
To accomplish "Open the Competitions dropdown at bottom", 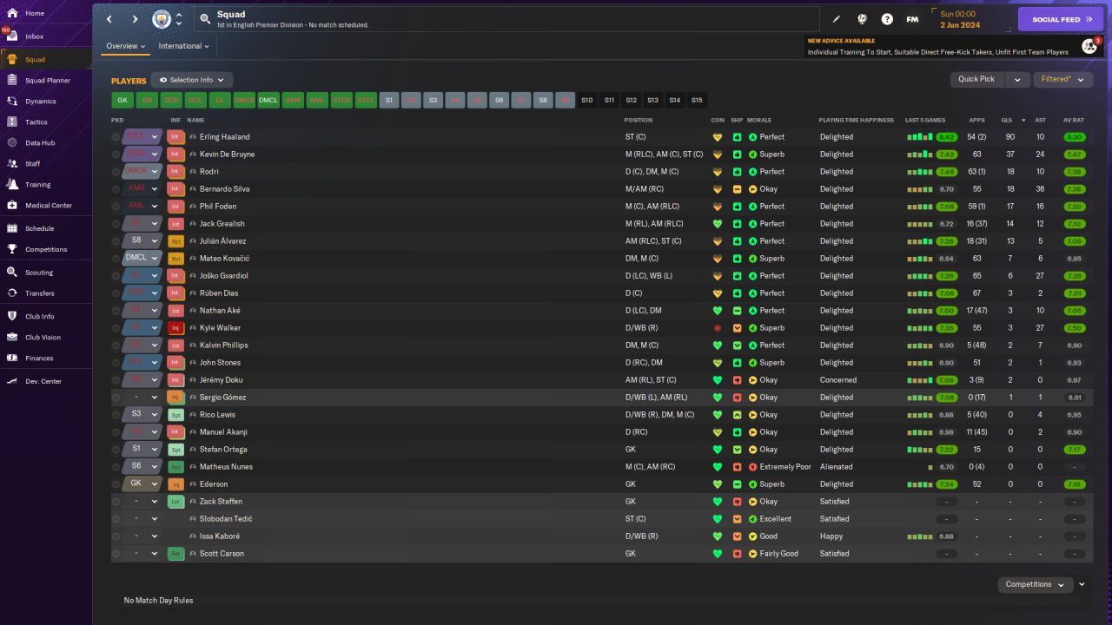I will click(1035, 584).
